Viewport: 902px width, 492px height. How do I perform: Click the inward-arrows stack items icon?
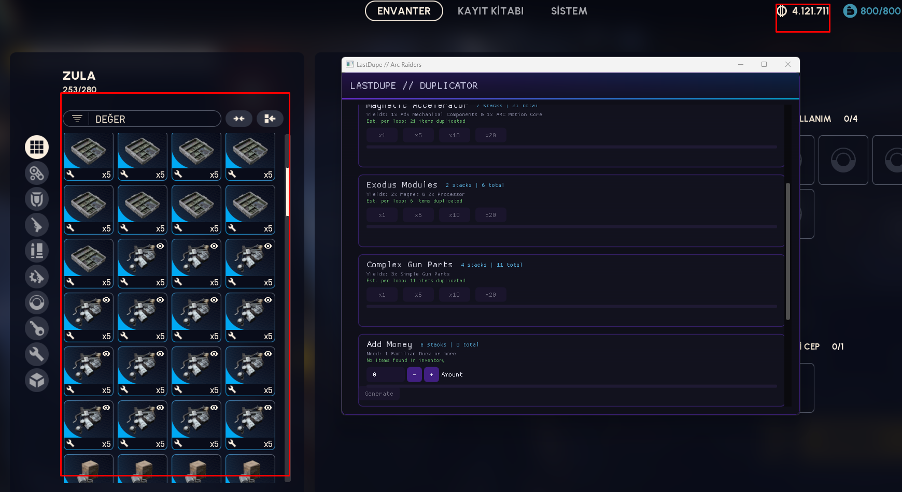[239, 119]
